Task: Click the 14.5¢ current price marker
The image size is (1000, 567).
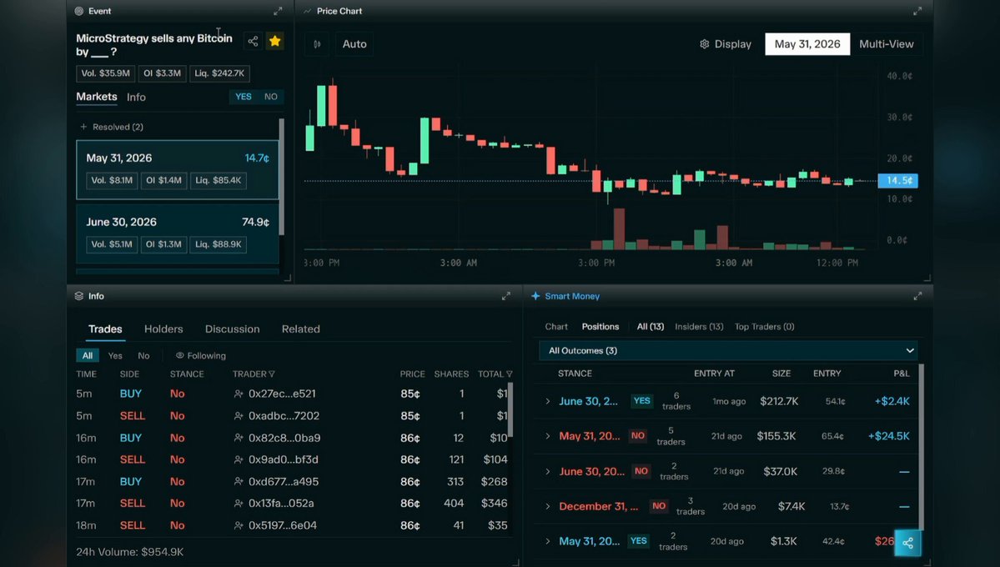Action: click(x=898, y=180)
